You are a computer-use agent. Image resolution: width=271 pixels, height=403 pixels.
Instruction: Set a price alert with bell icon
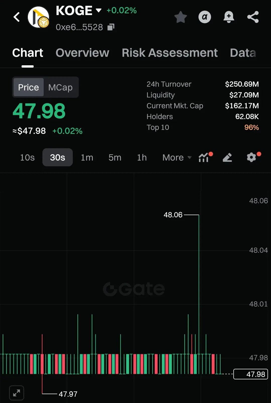point(229,17)
